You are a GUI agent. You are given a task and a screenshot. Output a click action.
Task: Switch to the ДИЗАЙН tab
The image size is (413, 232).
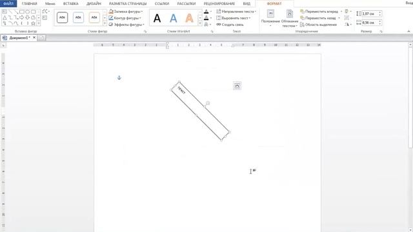pyautogui.click(x=94, y=4)
